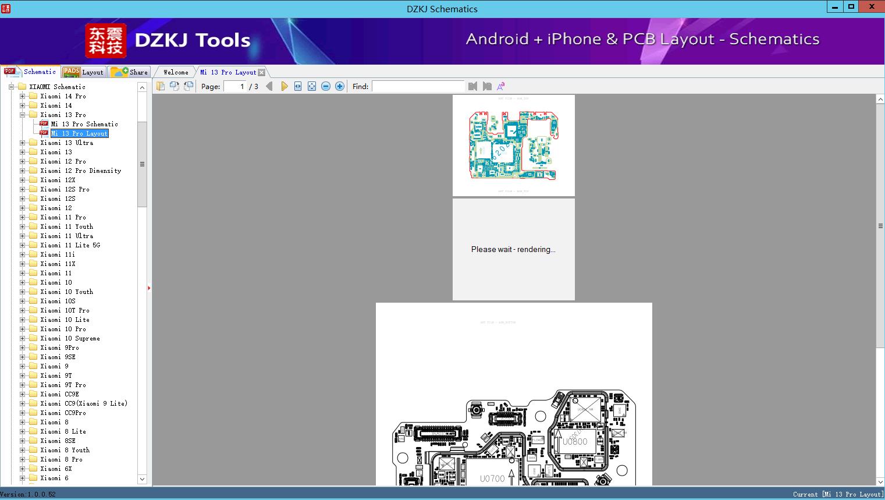Select the Xiaomi 8 Youth tree item

[x=65, y=450]
